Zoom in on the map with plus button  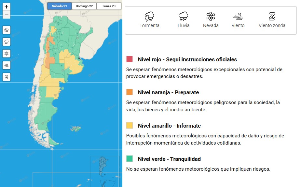point(7,7)
